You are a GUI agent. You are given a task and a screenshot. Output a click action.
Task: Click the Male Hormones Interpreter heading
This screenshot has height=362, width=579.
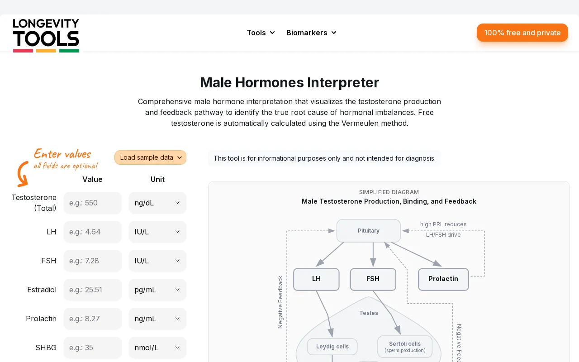point(289,82)
